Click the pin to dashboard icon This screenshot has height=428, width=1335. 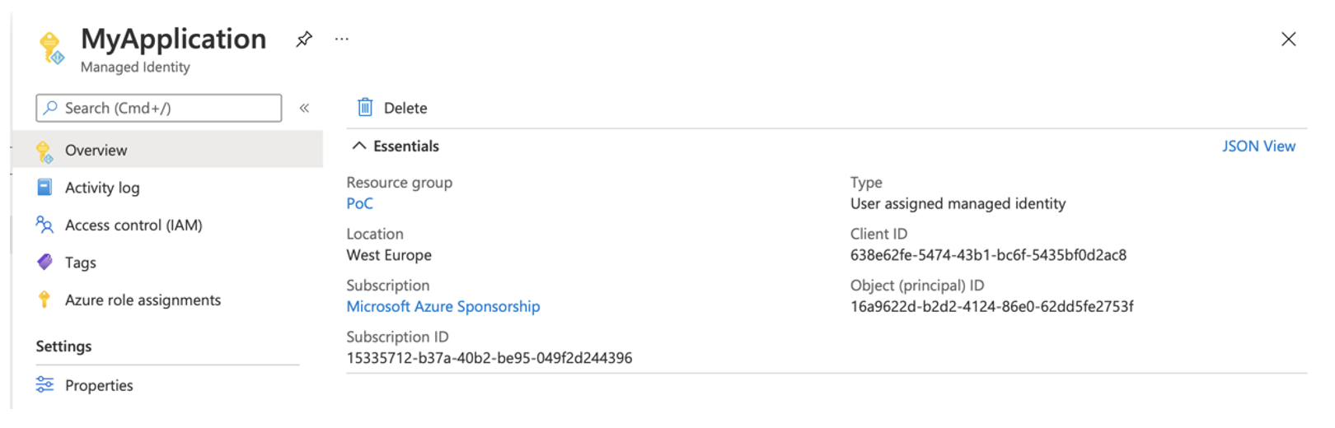pos(304,39)
